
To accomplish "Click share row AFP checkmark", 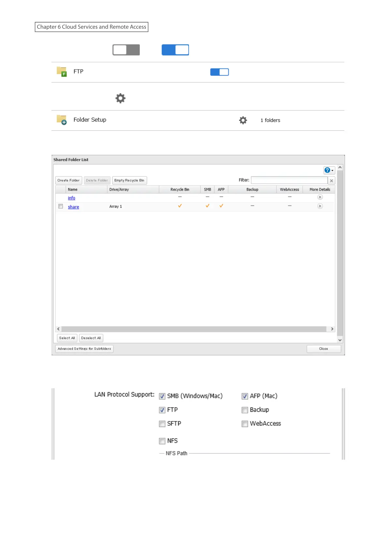I will [x=221, y=206].
